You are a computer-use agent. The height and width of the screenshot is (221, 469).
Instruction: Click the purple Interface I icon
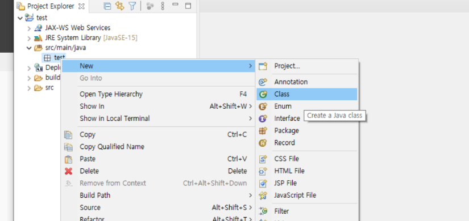[x=263, y=118]
